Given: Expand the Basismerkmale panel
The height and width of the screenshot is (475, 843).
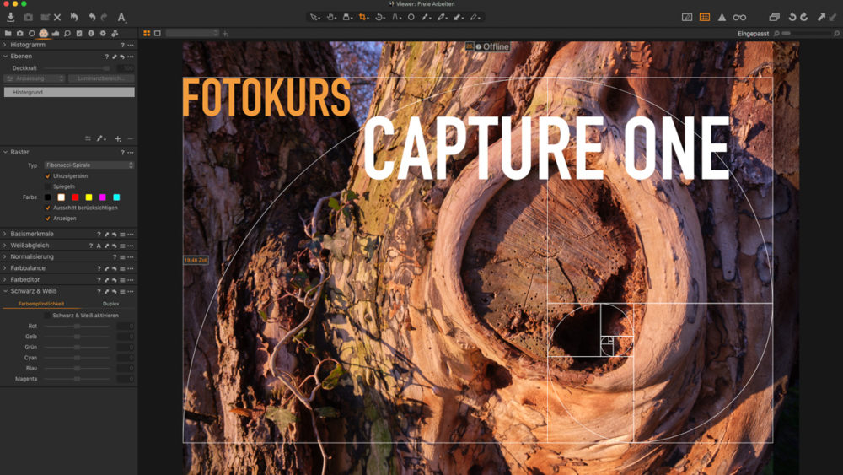Looking at the screenshot, I should pyautogui.click(x=5, y=234).
